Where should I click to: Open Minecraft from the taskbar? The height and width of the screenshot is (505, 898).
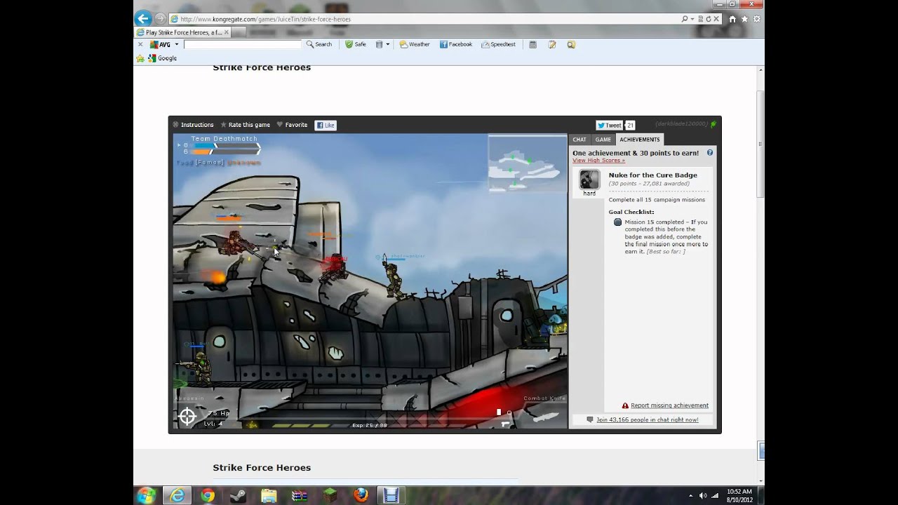point(330,495)
